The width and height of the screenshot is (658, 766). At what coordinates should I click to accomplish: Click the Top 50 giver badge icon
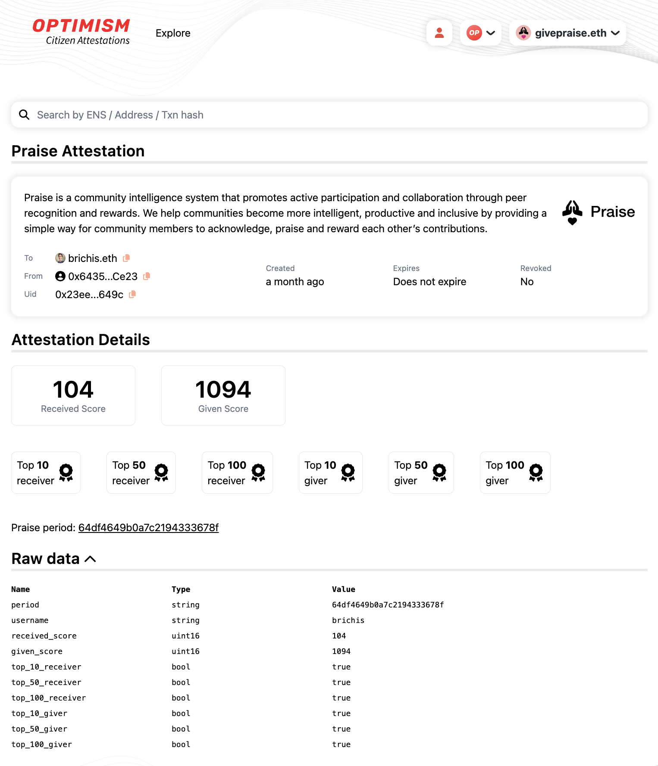pos(439,473)
